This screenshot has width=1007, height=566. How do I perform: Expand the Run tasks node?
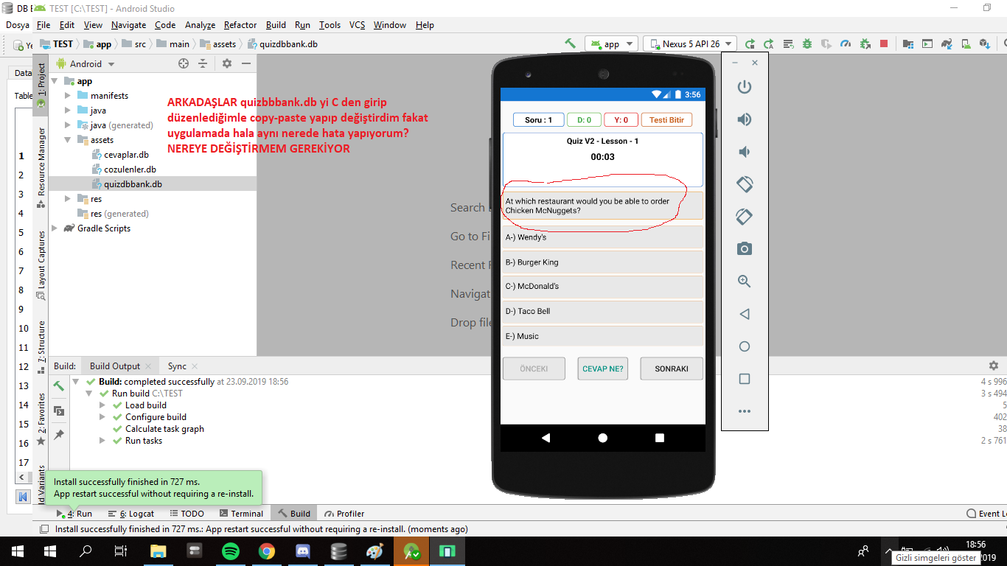coord(102,441)
